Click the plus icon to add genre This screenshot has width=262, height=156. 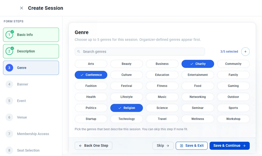pos(245,52)
